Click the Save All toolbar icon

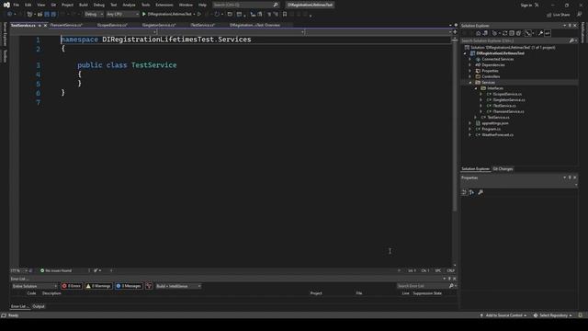click(53, 15)
